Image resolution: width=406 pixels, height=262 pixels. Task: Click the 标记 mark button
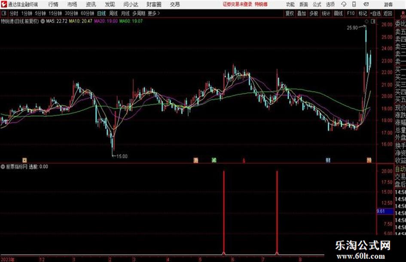click(x=363, y=13)
